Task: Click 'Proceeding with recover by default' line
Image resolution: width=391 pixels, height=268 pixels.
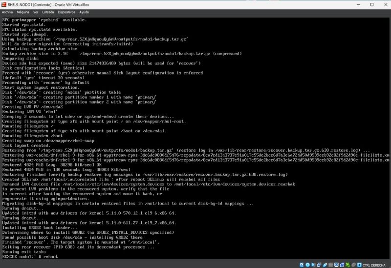Action: 45,82
